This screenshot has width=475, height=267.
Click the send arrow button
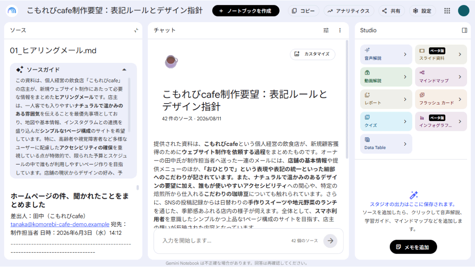click(x=330, y=240)
